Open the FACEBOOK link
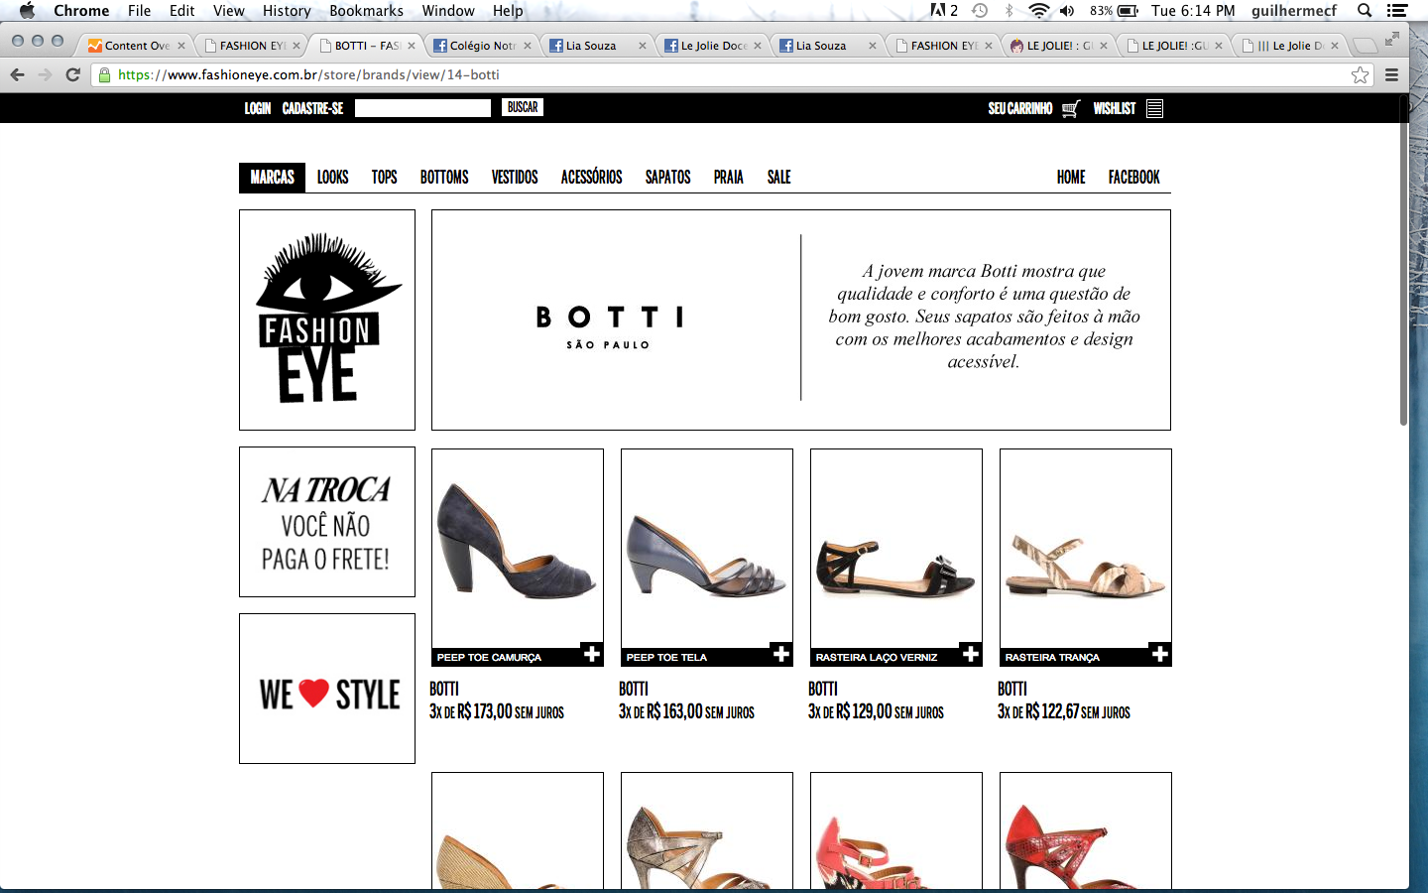Viewport: 1428px width, 893px height. (x=1133, y=178)
